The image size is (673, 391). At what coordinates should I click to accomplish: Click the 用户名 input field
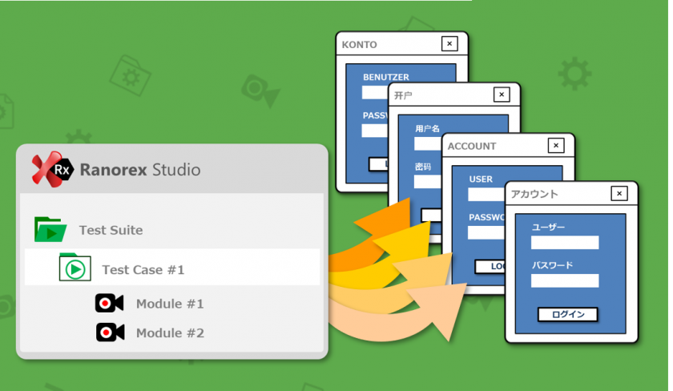coord(428,144)
